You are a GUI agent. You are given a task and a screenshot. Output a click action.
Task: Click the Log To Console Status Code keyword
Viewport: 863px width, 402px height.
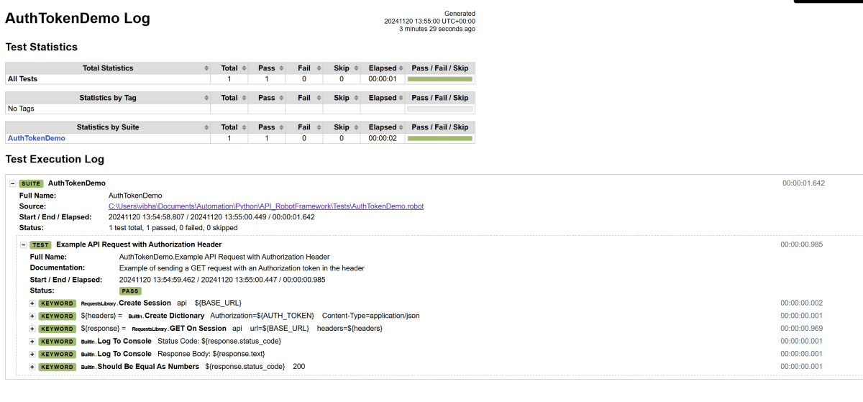(x=124, y=341)
